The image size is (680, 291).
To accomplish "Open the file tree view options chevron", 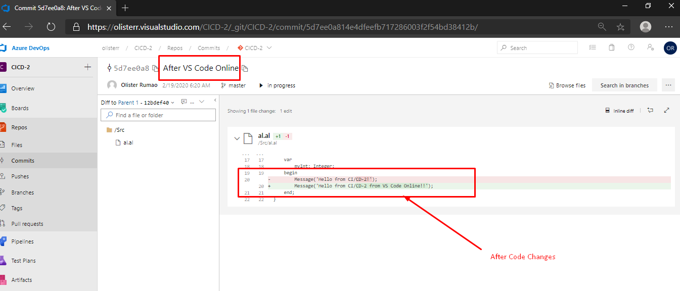I will tap(202, 102).
